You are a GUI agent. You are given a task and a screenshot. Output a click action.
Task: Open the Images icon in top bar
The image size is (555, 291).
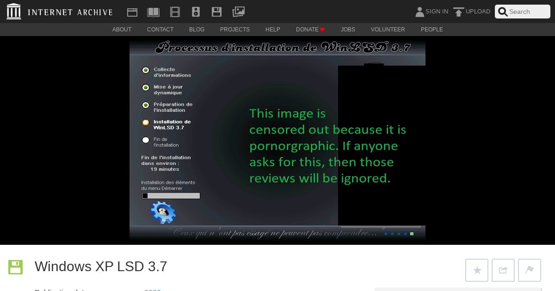click(x=239, y=12)
